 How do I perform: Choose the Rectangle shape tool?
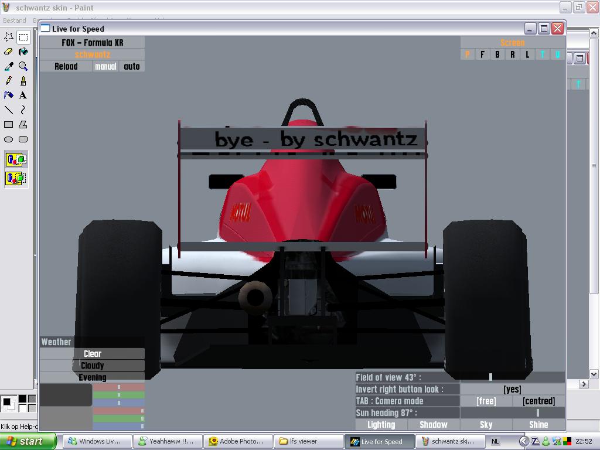click(8, 124)
